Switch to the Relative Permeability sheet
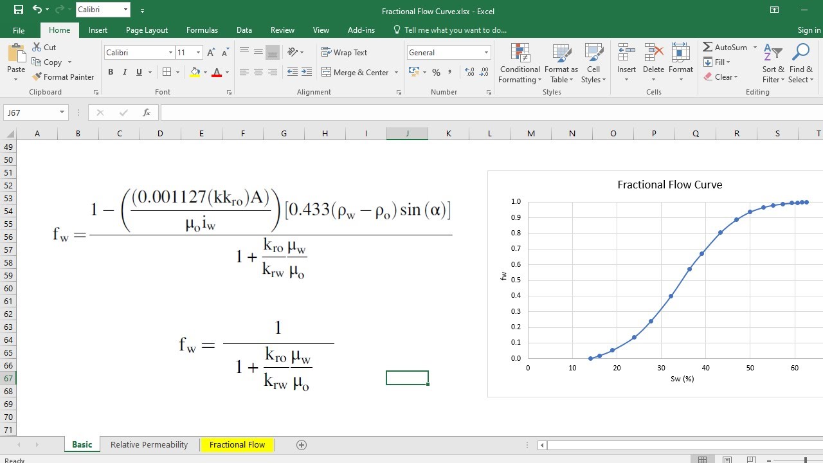The height and width of the screenshot is (463, 823). click(x=149, y=444)
